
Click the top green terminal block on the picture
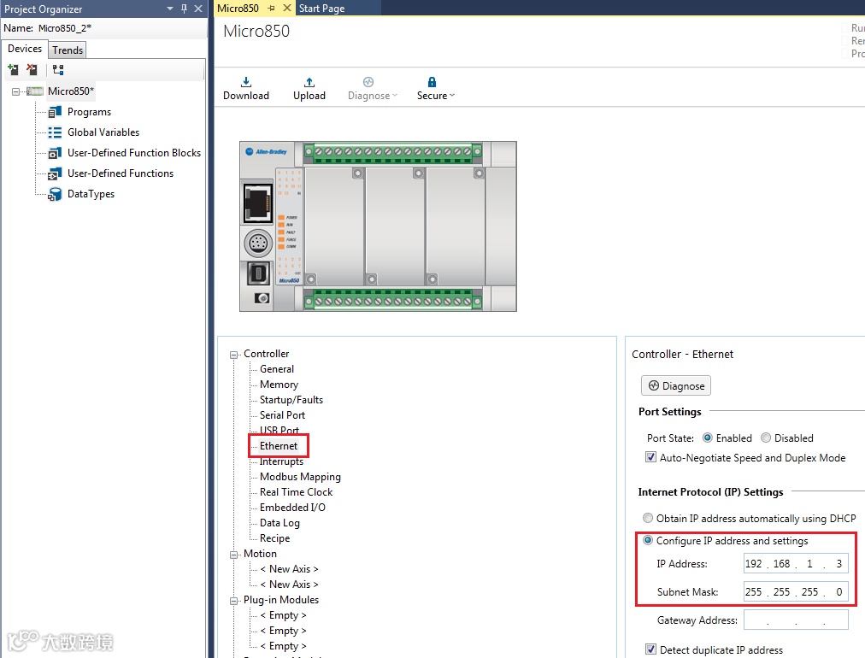pos(392,153)
